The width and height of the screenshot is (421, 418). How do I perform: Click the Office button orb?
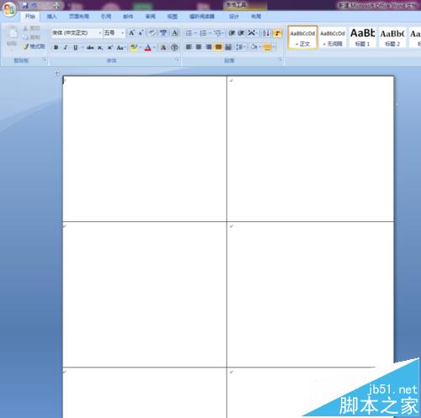pyautogui.click(x=9, y=10)
